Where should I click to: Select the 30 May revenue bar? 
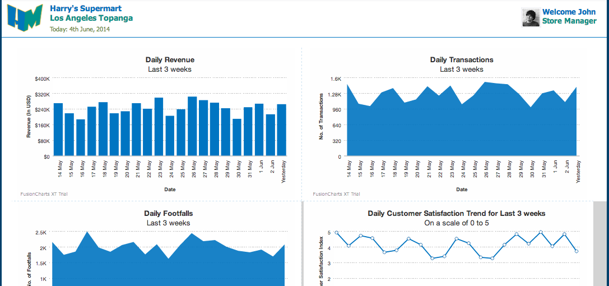pos(237,137)
